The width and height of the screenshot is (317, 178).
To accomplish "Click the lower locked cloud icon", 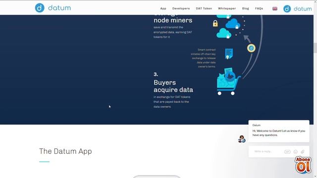I will click(x=224, y=33).
